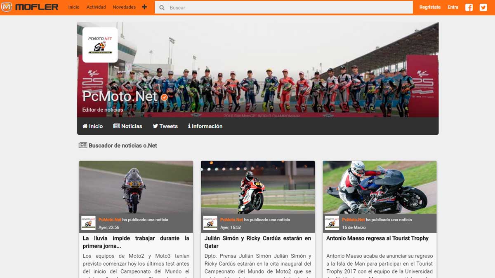Switch to the profile Inicio tab
The image size is (495, 278).
tap(92, 126)
